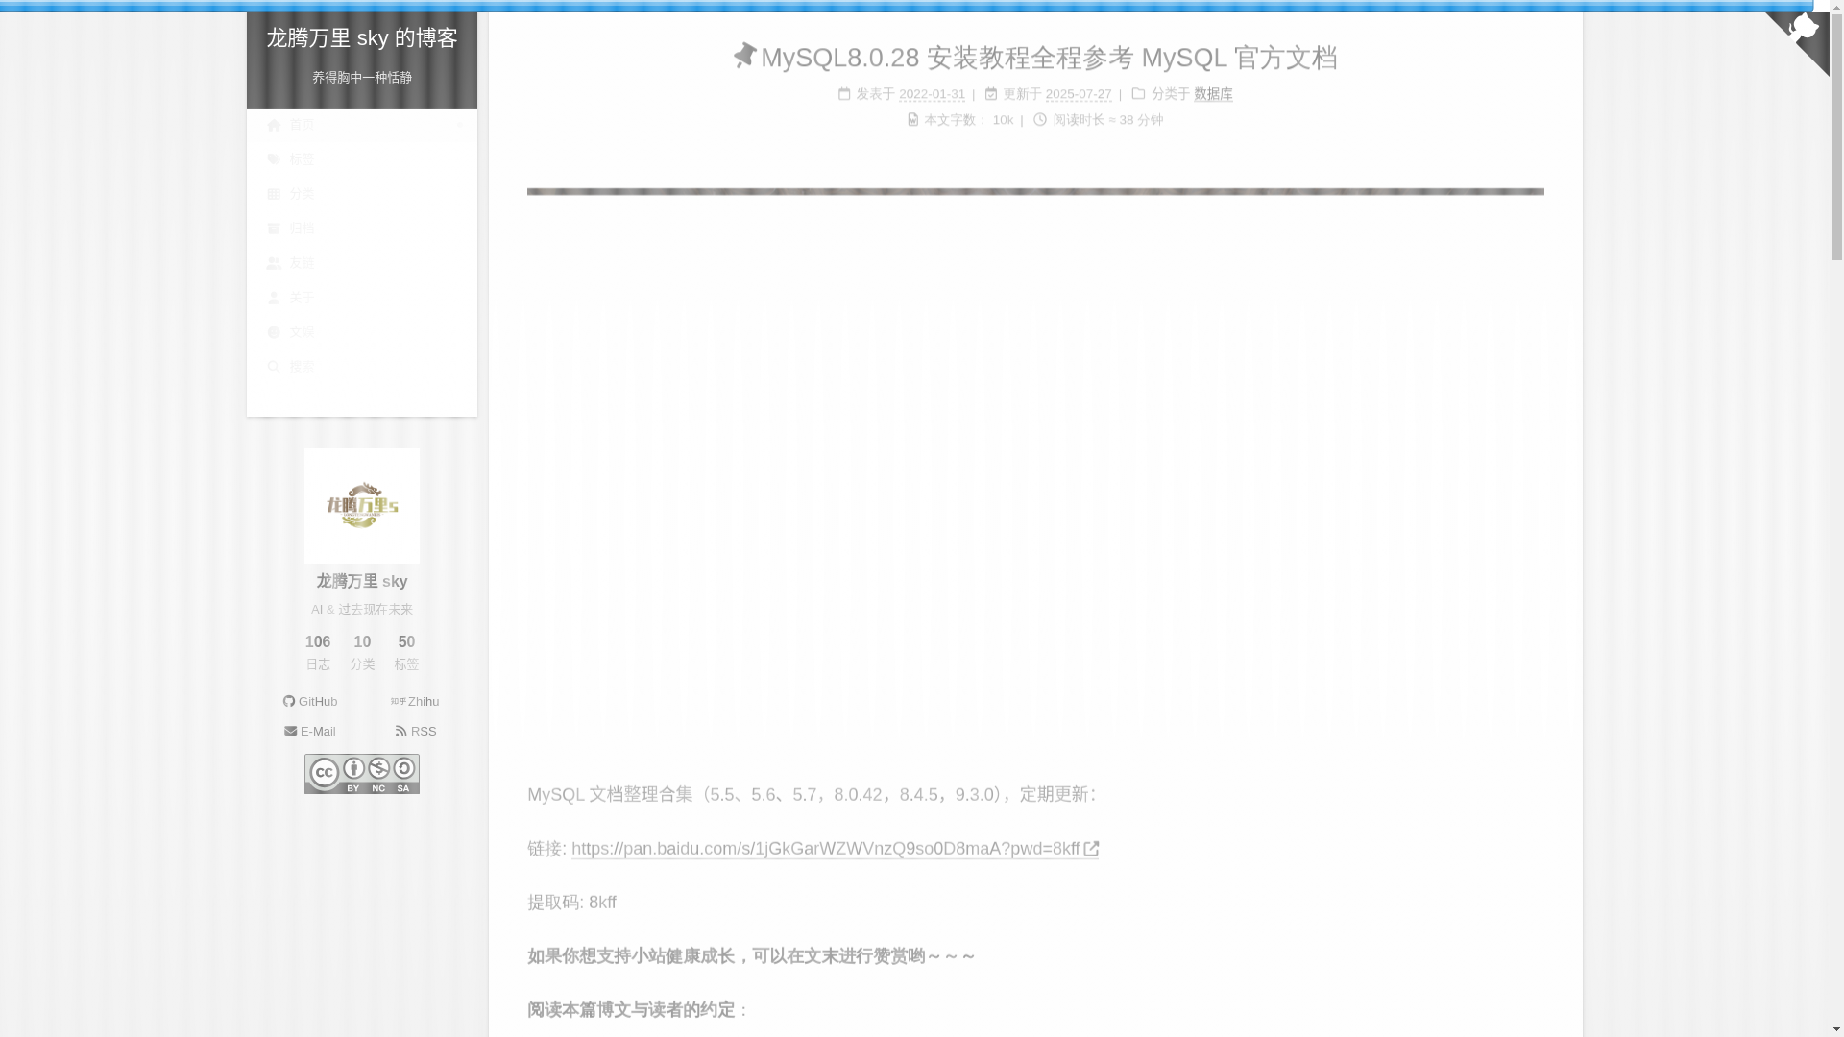Open the 10 分类 categories count

(x=362, y=652)
